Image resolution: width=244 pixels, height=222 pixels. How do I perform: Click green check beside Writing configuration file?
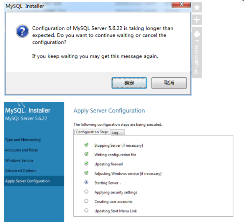click(x=86, y=154)
